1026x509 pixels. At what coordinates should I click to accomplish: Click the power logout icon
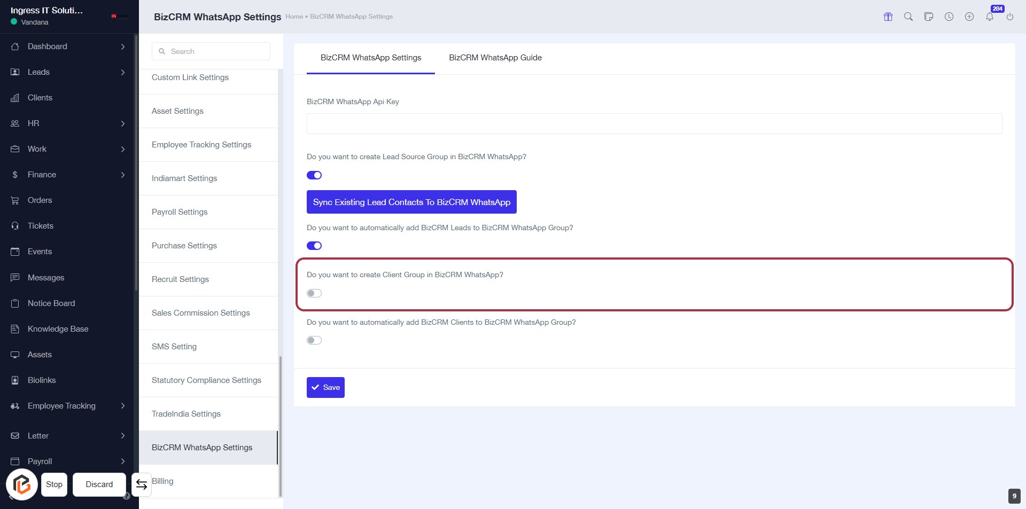pyautogui.click(x=1010, y=17)
